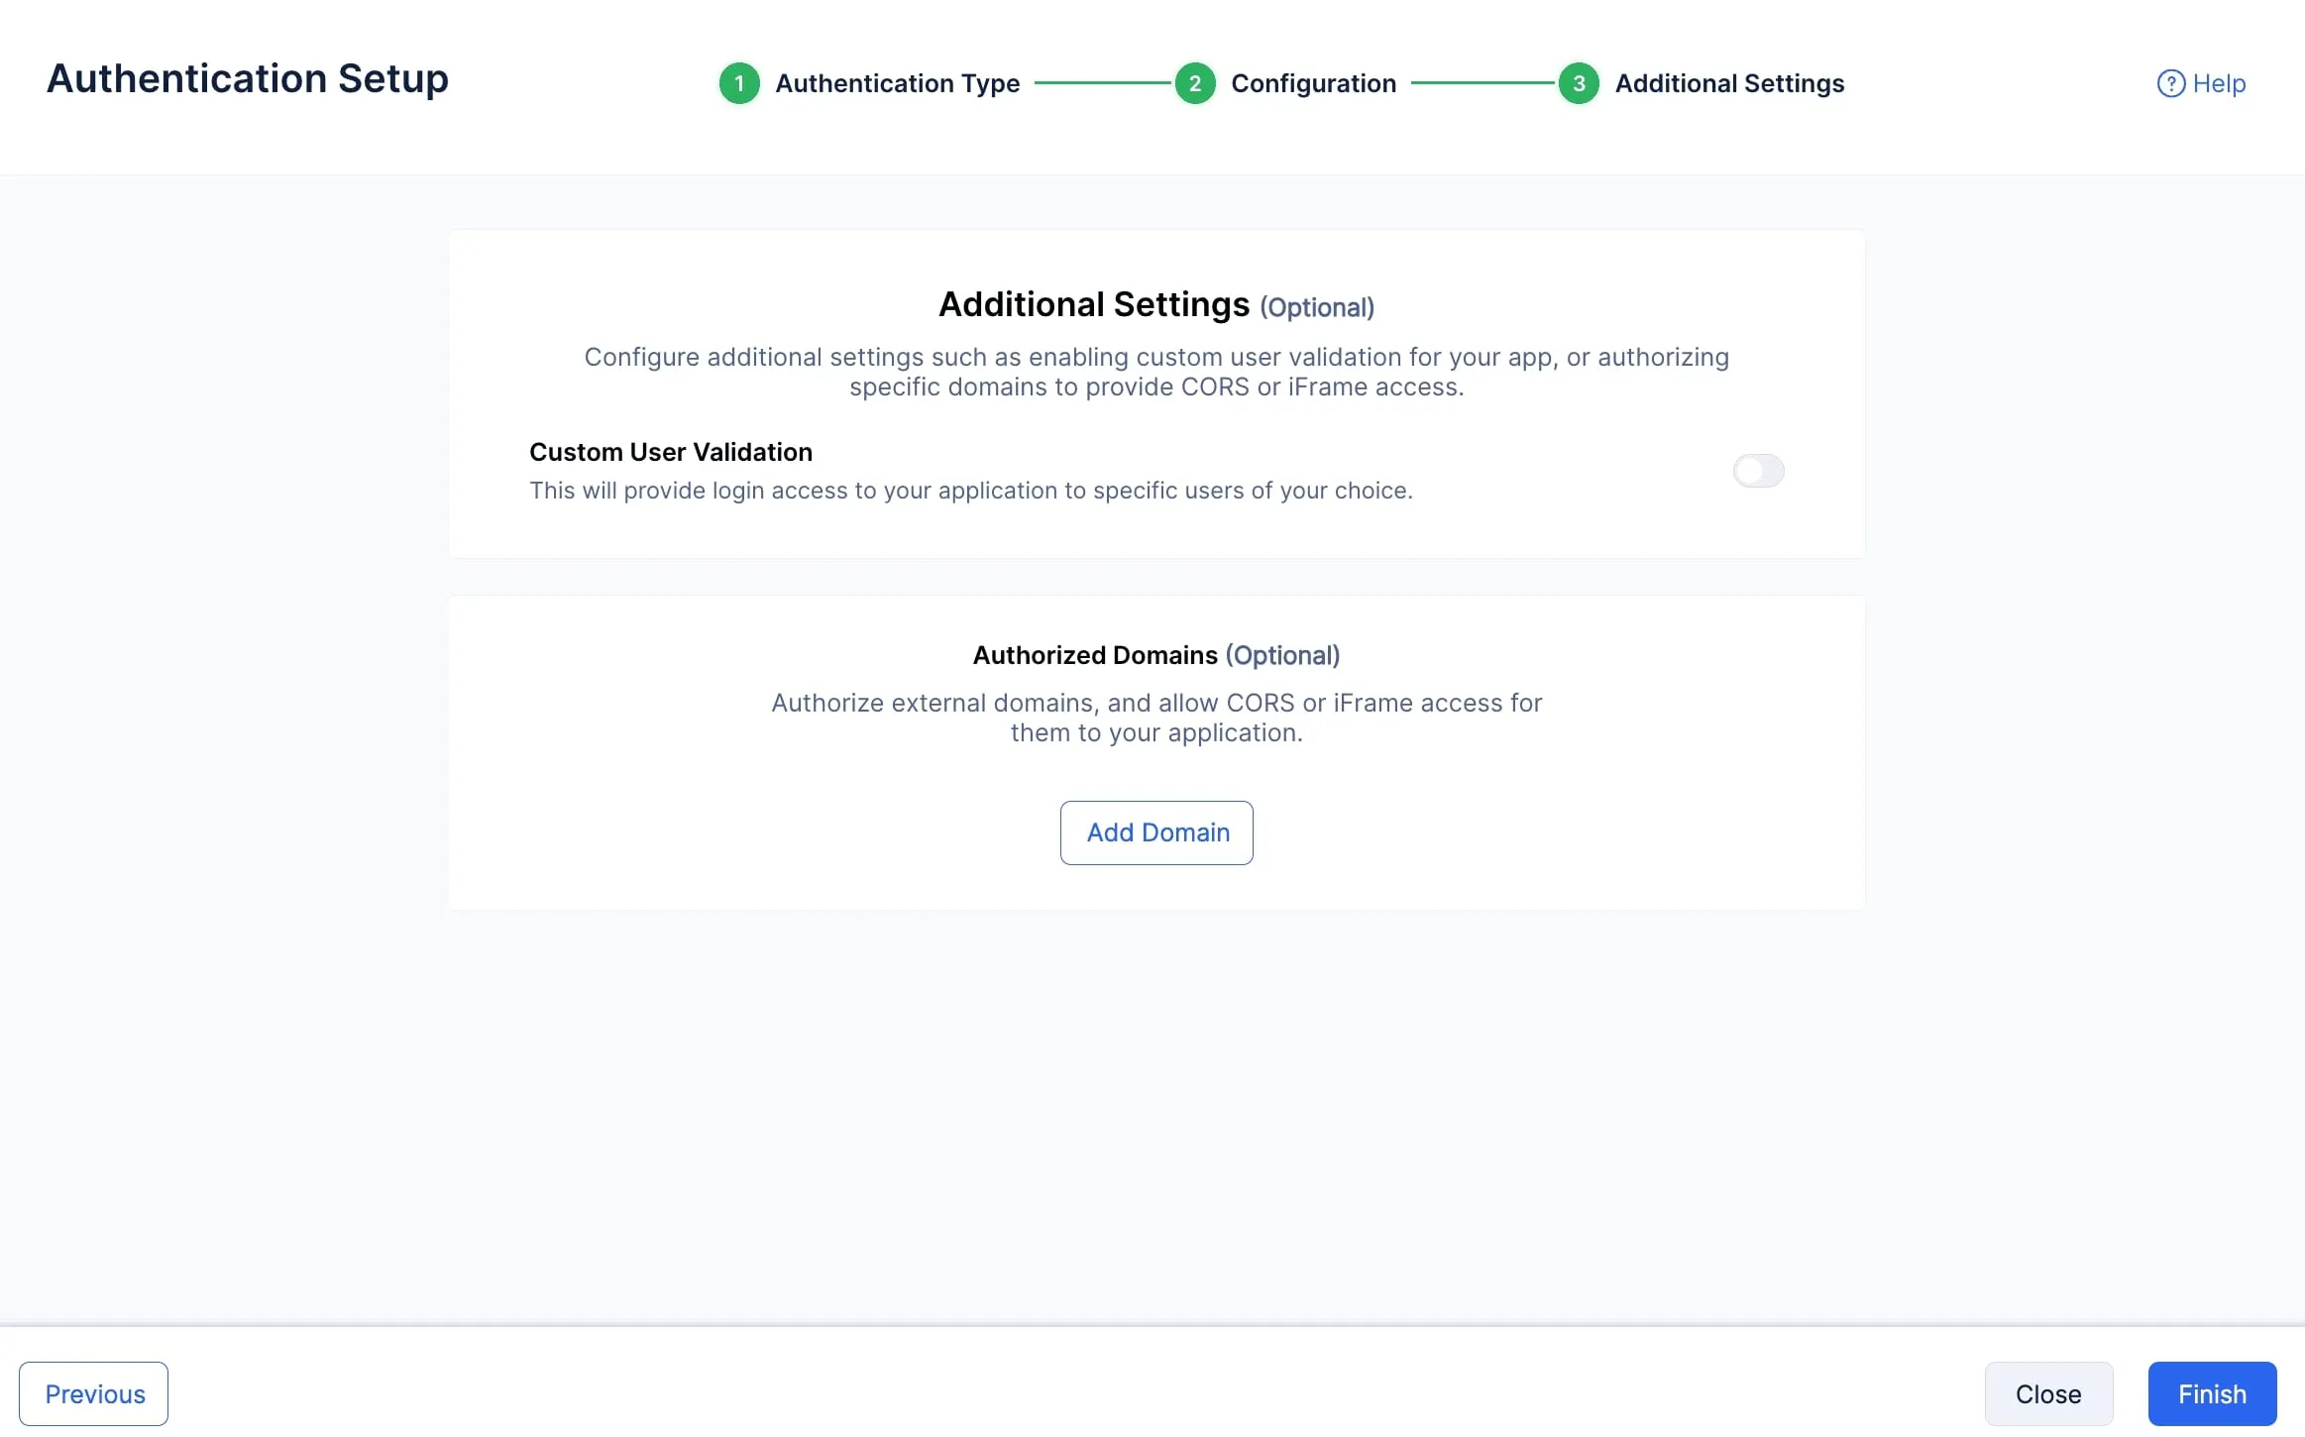The height and width of the screenshot is (1437, 2305).
Task: Click the login access description under Custom User Validation
Action: pyautogui.click(x=971, y=491)
